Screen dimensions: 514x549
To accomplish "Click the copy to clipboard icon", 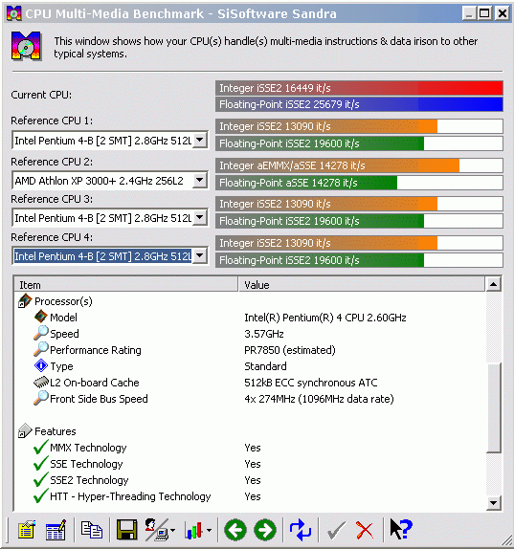I will coord(92,529).
